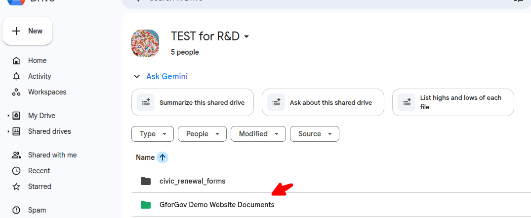Click the My Drive icon
531x218 pixels.
16,116
